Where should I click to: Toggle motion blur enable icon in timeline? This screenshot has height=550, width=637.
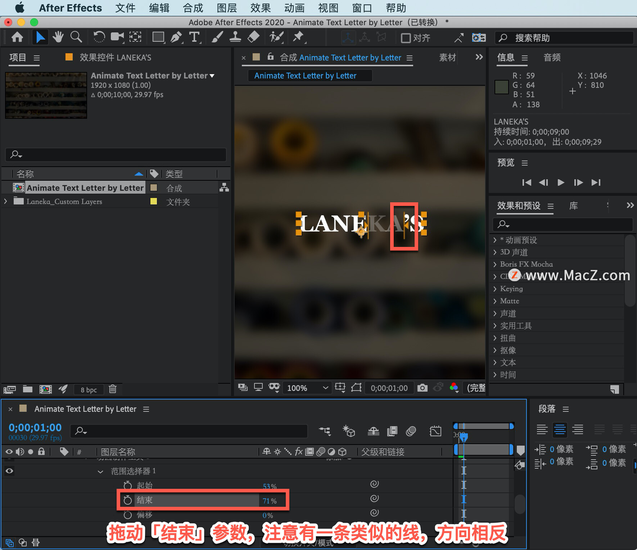411,431
